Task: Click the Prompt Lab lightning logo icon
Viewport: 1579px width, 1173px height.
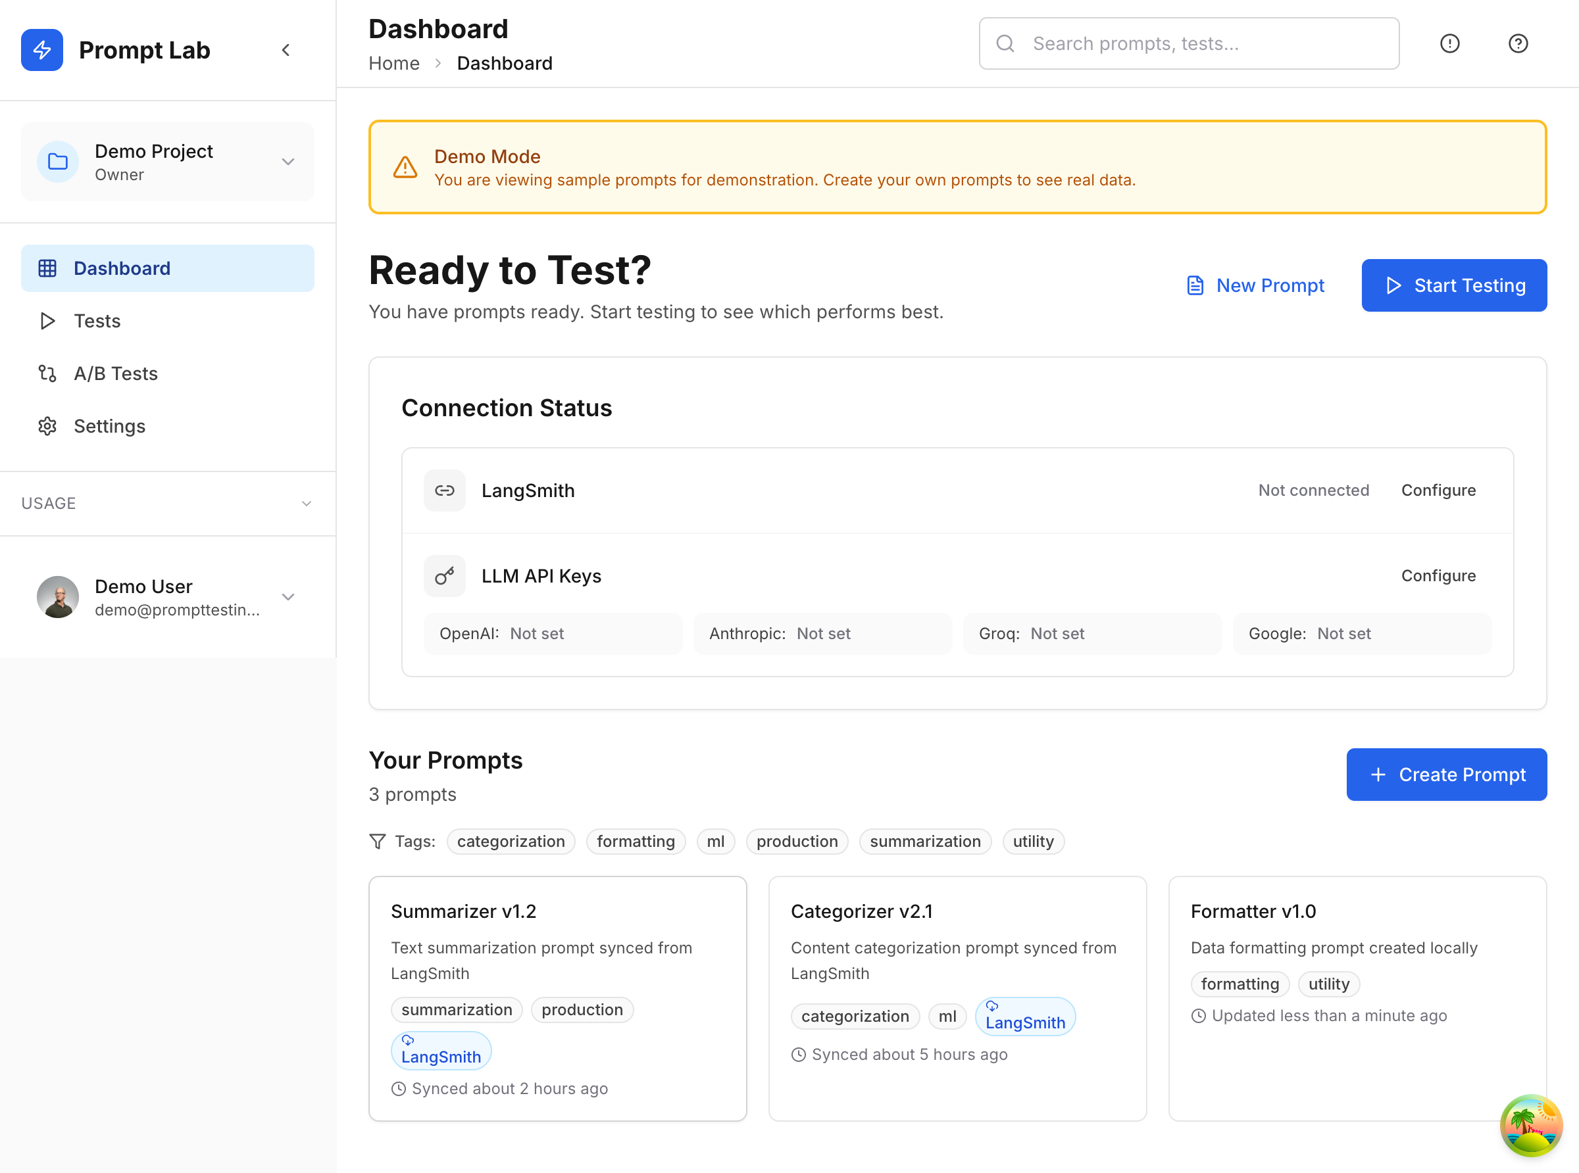Action: pos(42,50)
